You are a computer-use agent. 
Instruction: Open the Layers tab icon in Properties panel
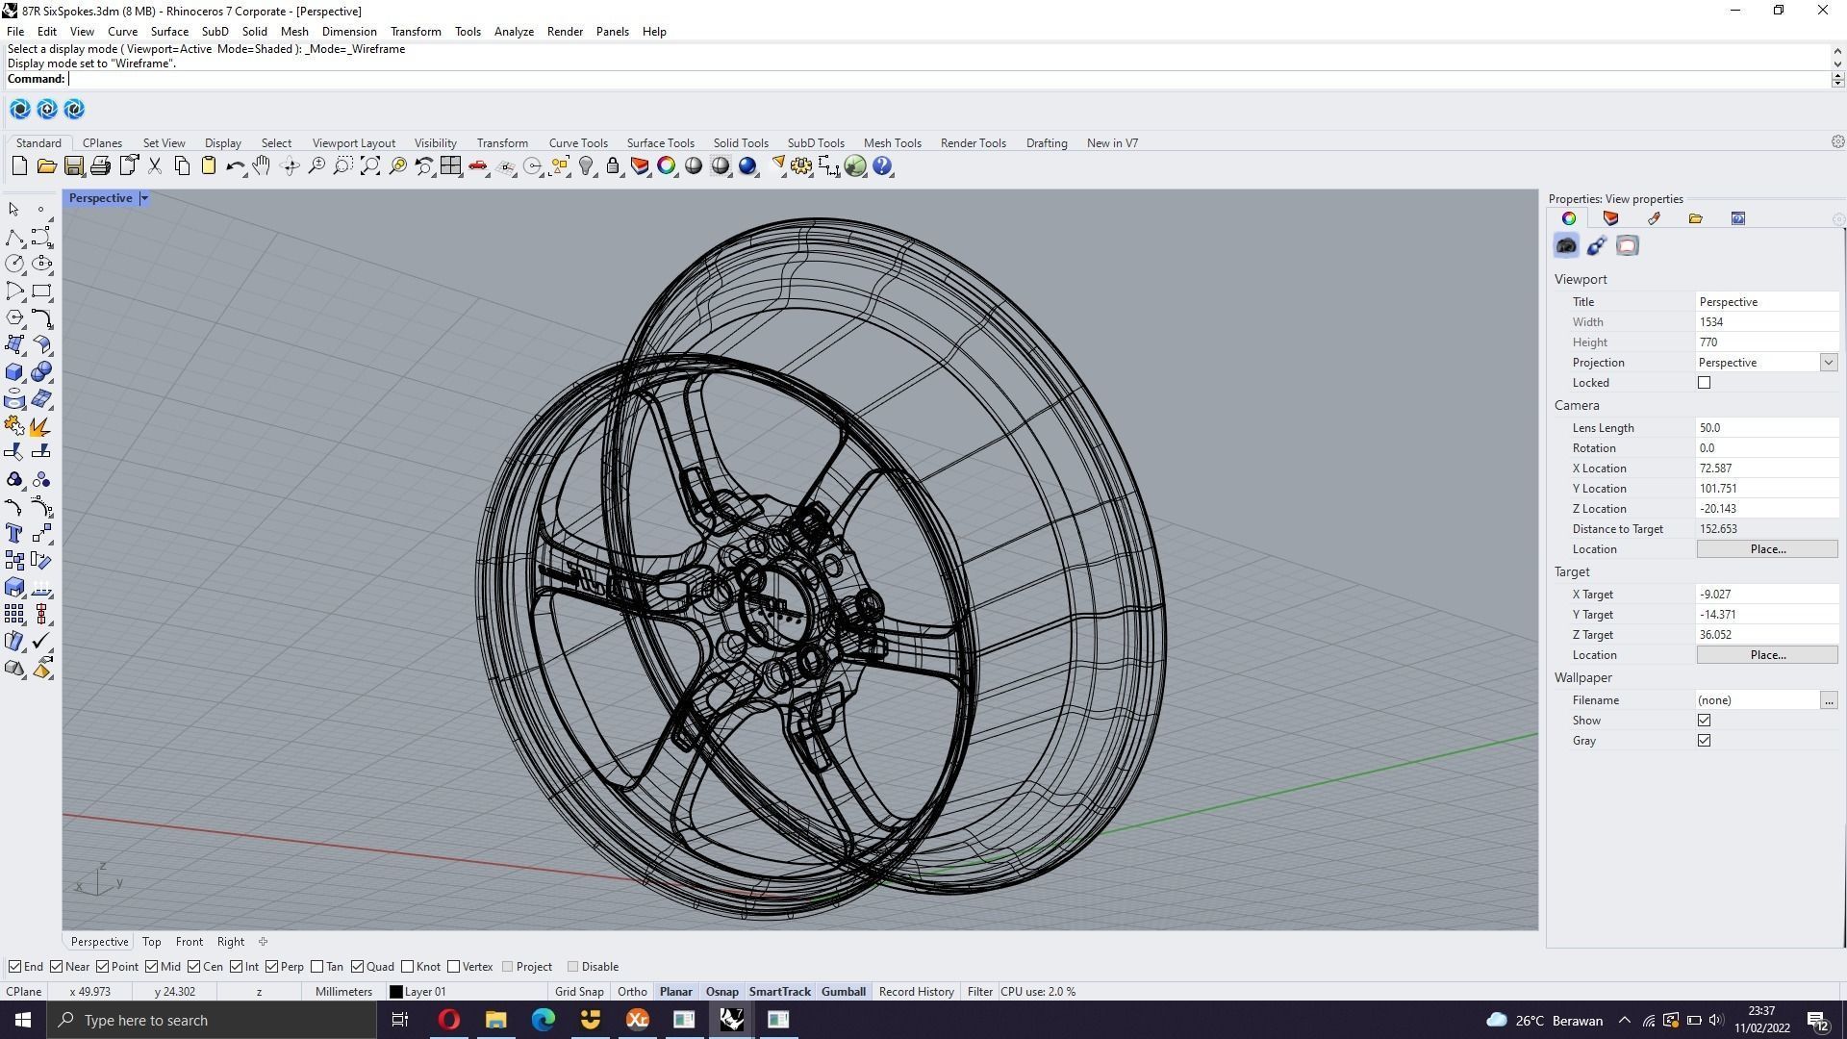[x=1610, y=218]
